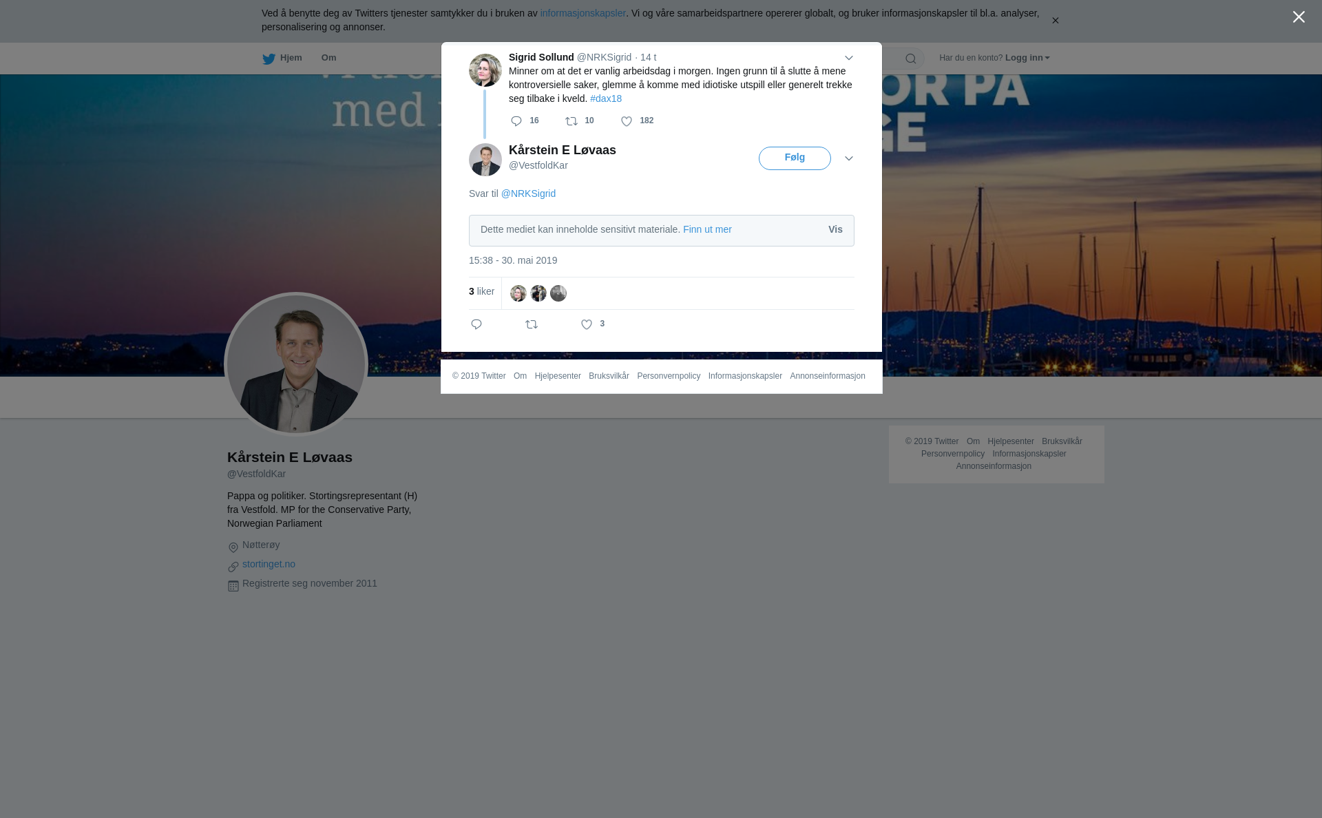Open the Om menu item
The width and height of the screenshot is (1322, 818).
click(x=328, y=58)
